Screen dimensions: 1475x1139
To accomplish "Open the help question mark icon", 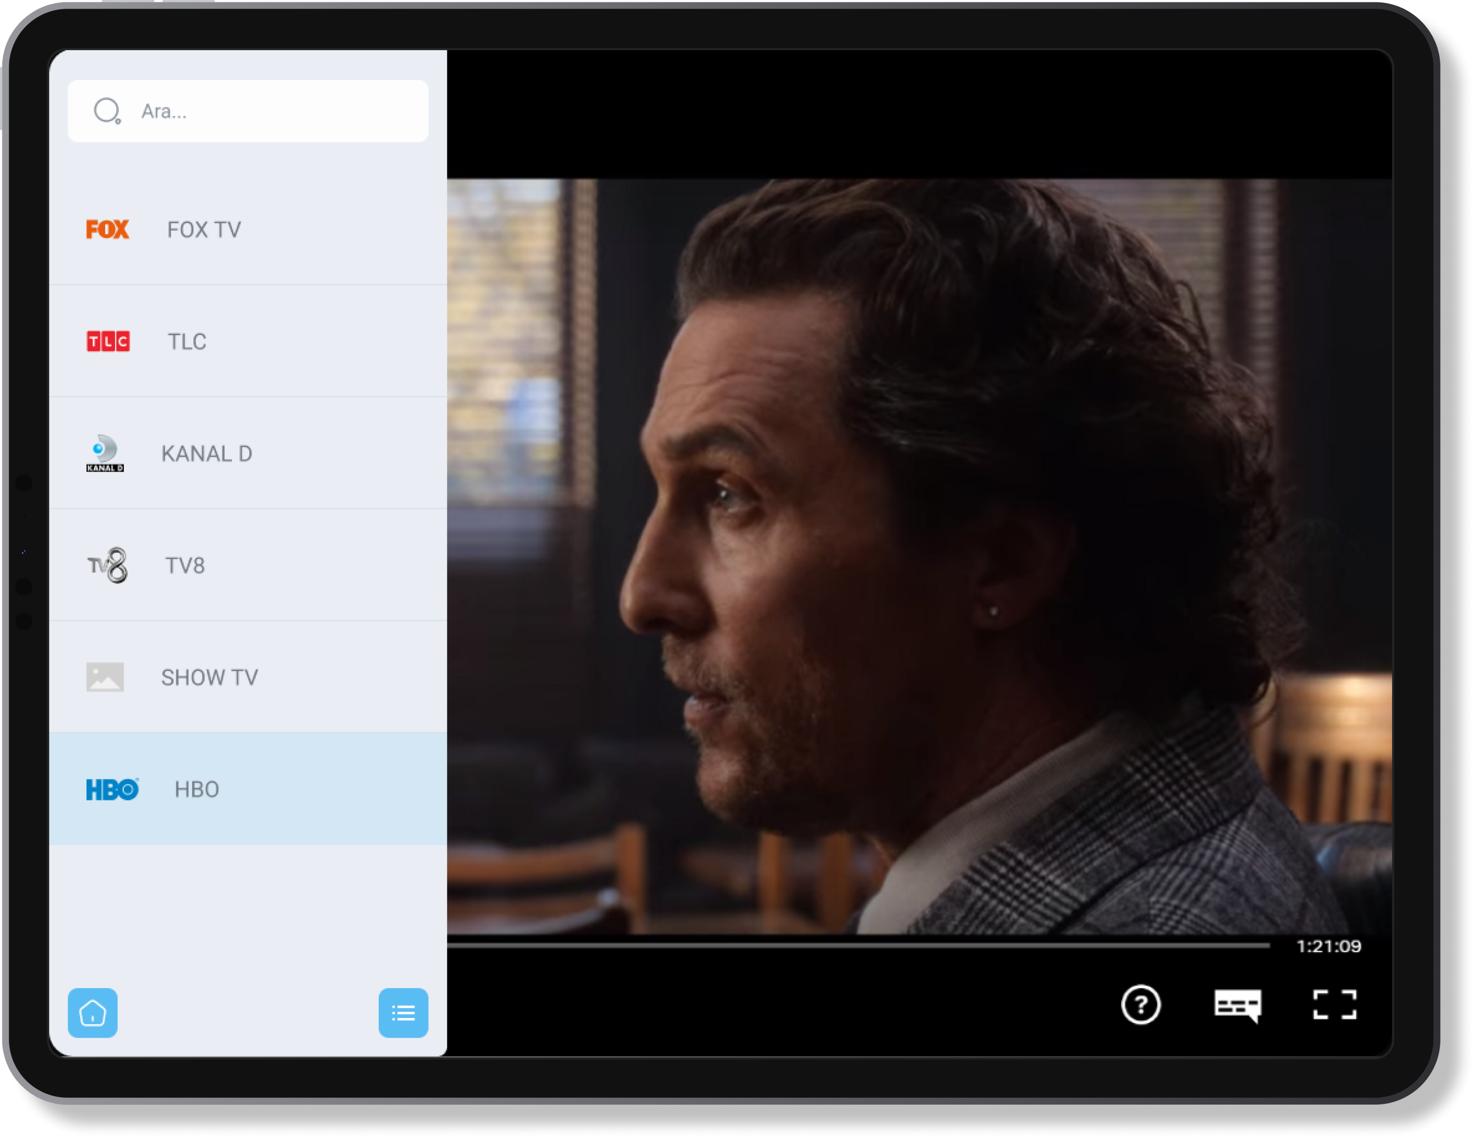I will pos(1141,1006).
